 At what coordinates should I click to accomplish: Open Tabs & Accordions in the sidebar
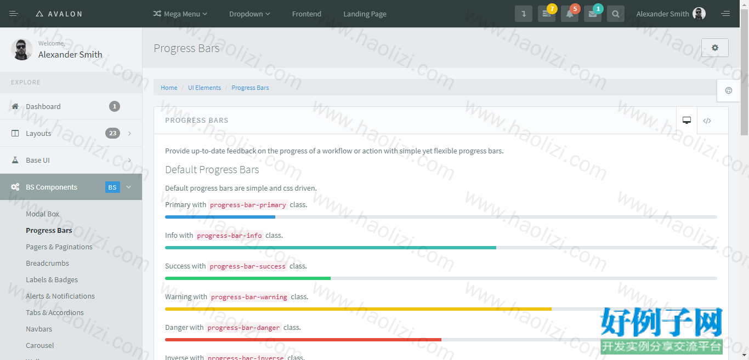pos(55,312)
